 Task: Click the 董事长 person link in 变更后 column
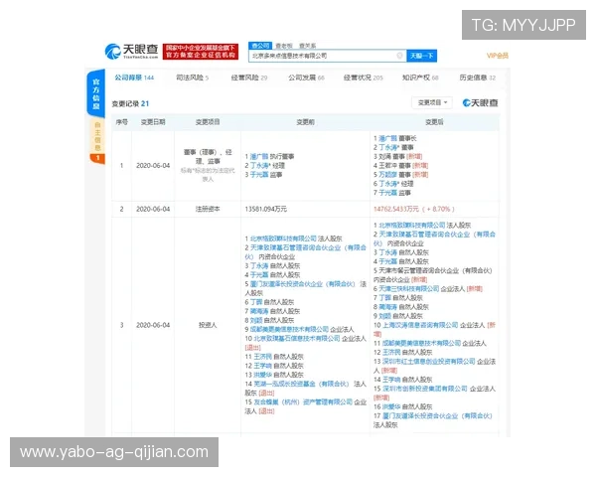pyautogui.click(x=387, y=138)
